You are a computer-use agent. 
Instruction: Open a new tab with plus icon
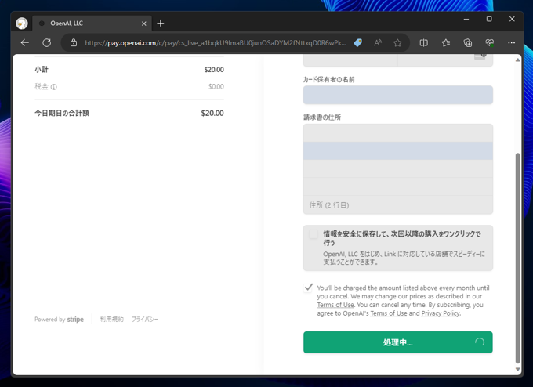click(161, 23)
